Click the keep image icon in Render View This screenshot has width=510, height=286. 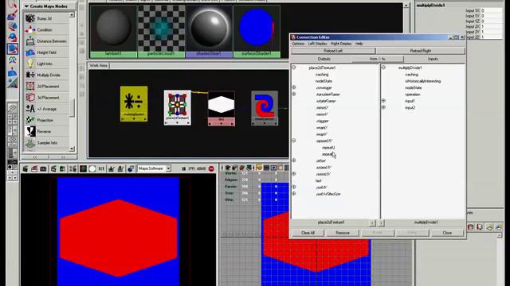point(112,168)
